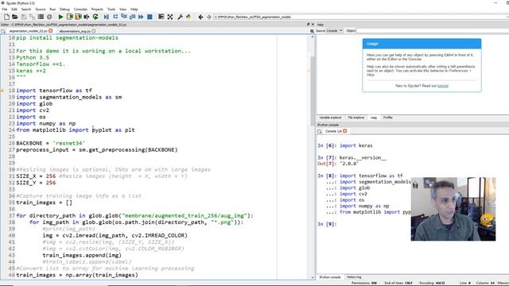The height and width of the screenshot is (286, 509).
Task: Step out of function in debugger
Action: point(132,17)
